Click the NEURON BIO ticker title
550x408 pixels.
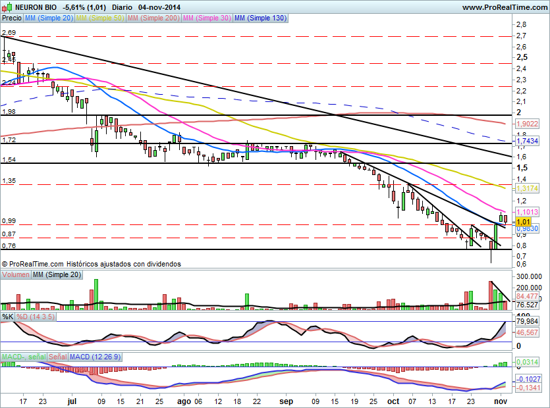pos(36,7)
